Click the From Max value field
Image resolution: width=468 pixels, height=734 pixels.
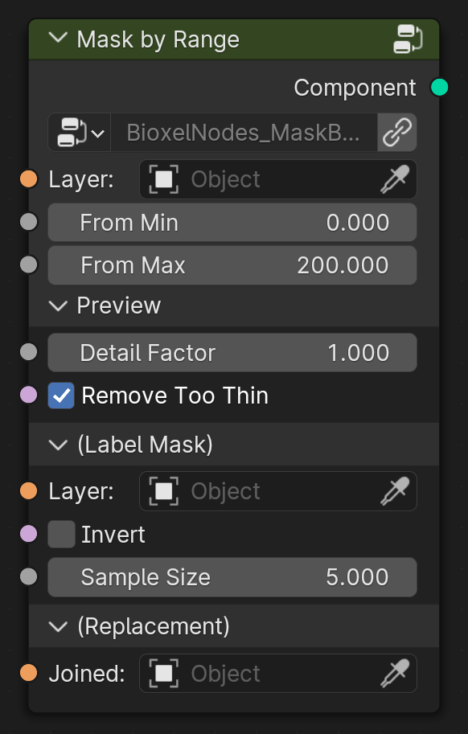[x=232, y=265]
